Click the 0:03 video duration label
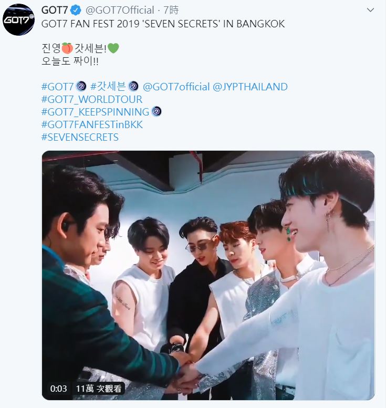Image resolution: width=386 pixels, height=408 pixels. pyautogui.click(x=59, y=389)
